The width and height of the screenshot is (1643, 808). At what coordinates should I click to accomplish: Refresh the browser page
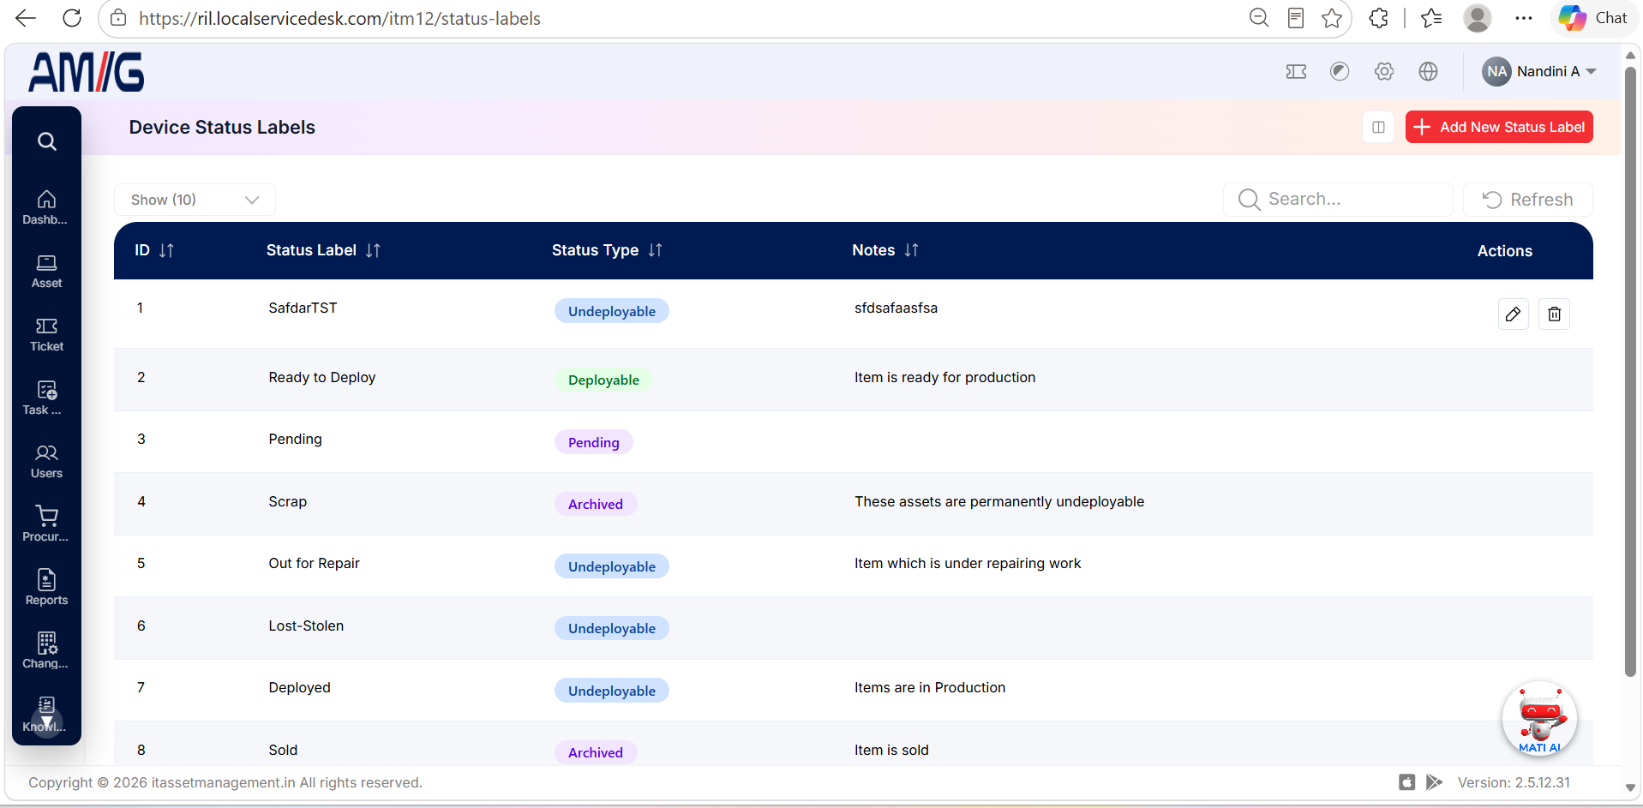click(x=72, y=18)
